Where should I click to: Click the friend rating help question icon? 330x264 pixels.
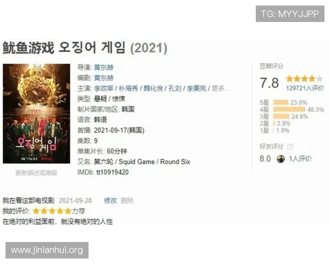[x=290, y=146]
